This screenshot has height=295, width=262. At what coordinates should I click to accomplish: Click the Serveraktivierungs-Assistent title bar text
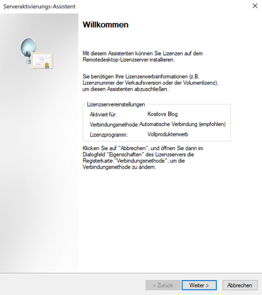(x=39, y=6)
